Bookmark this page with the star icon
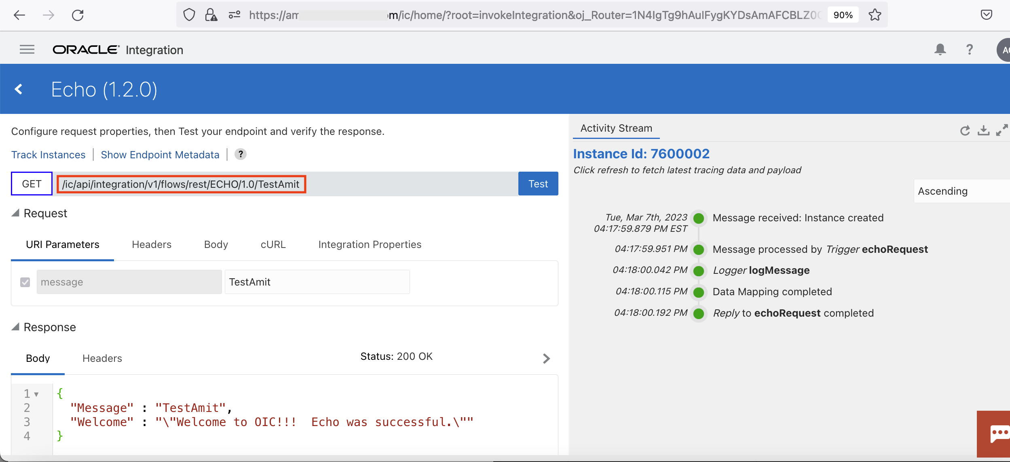Viewport: 1010px width, 462px height. click(874, 15)
